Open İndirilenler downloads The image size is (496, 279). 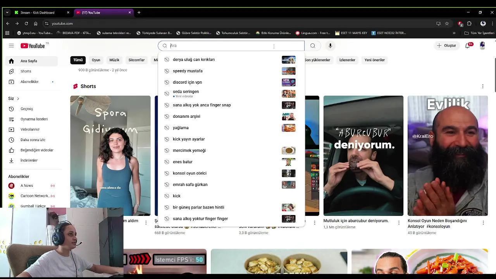[31, 160]
